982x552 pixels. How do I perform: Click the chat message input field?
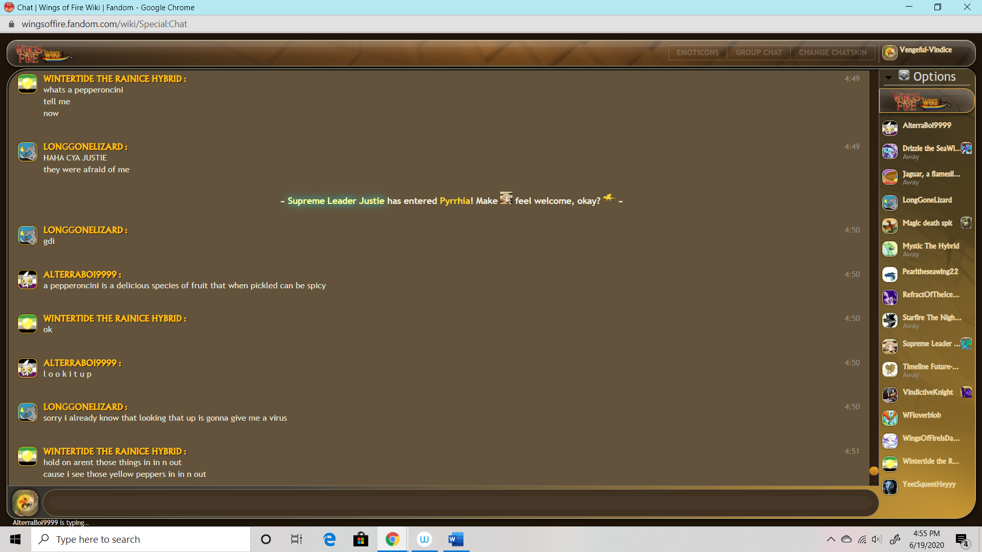[460, 503]
